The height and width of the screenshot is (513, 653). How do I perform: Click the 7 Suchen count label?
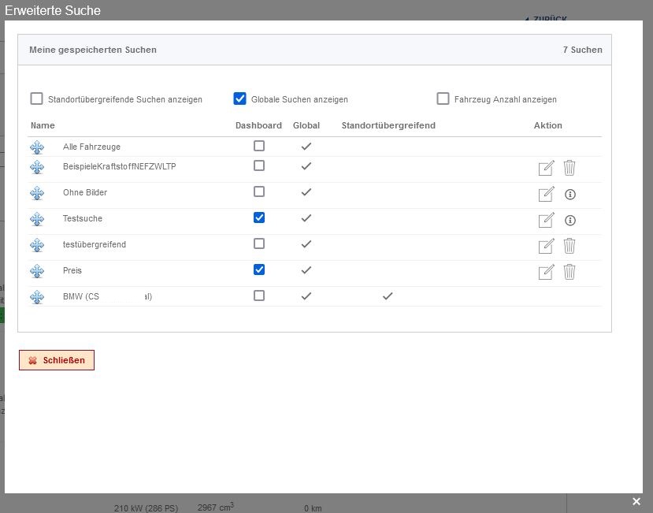[583, 50]
